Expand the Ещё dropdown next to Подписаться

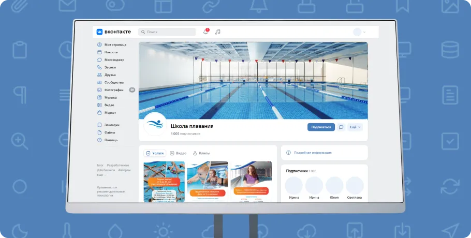[356, 127]
